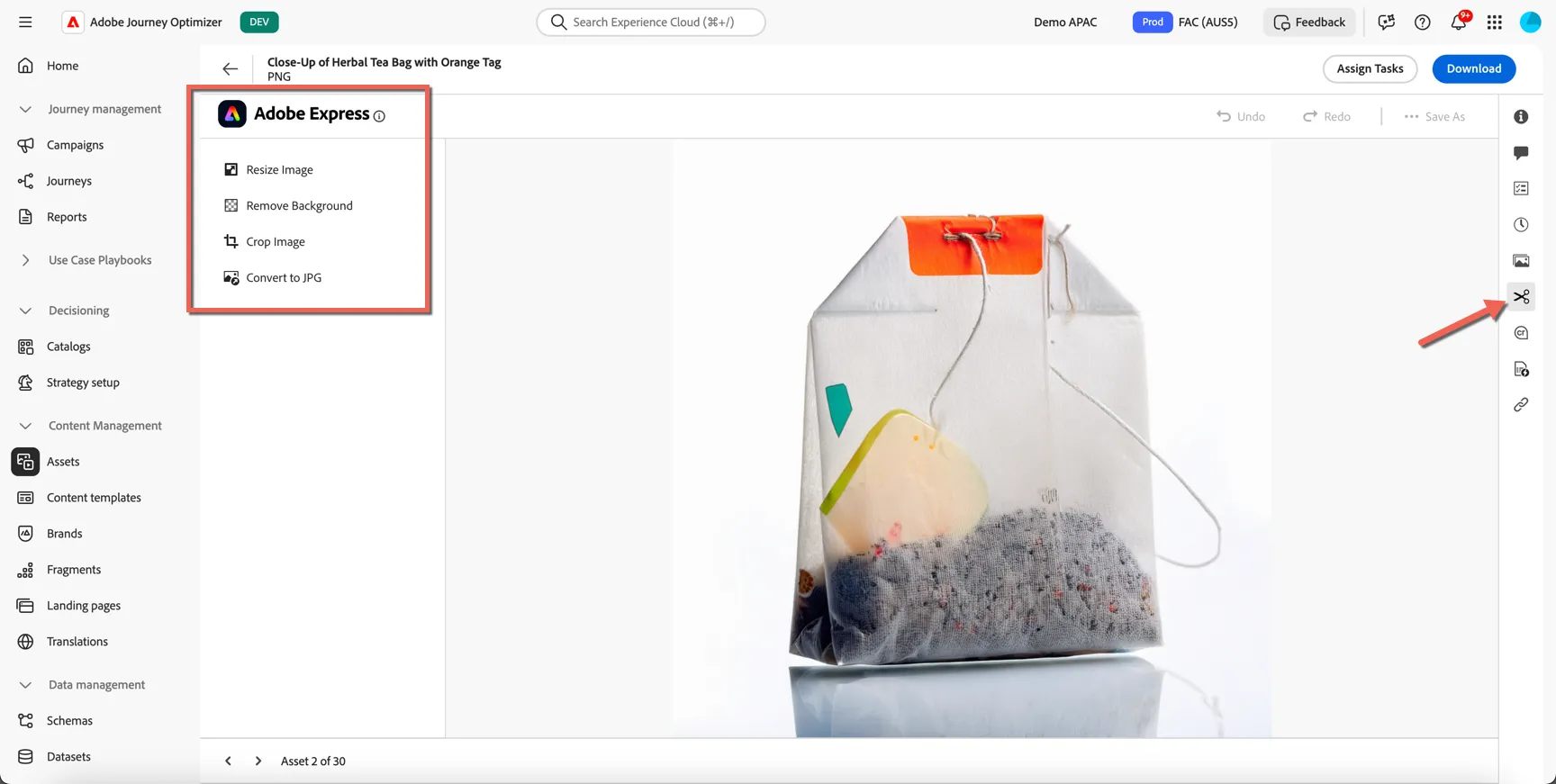
Task: Open Content templates in sidebar
Action: coord(94,498)
